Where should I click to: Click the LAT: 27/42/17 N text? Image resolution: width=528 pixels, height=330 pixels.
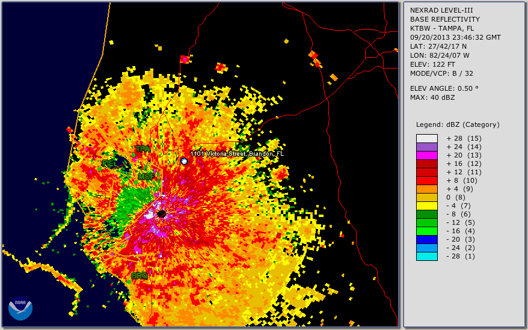click(x=438, y=46)
